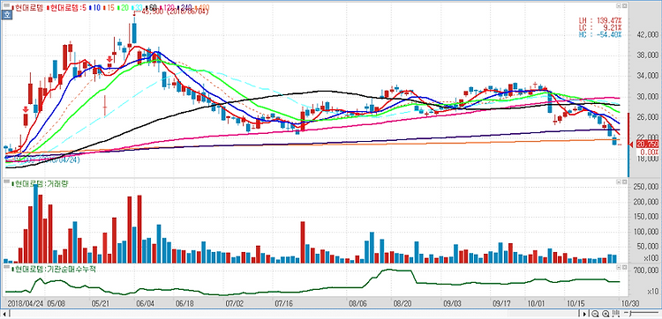Screen dimensions: 662x319
Task: Select the 20-day moving average legend
Action: (124, 8)
